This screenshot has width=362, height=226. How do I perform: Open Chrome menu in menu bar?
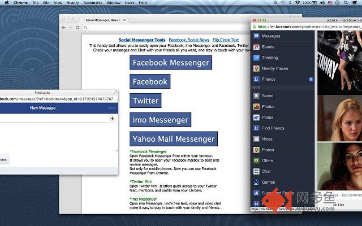pyautogui.click(x=20, y=3)
